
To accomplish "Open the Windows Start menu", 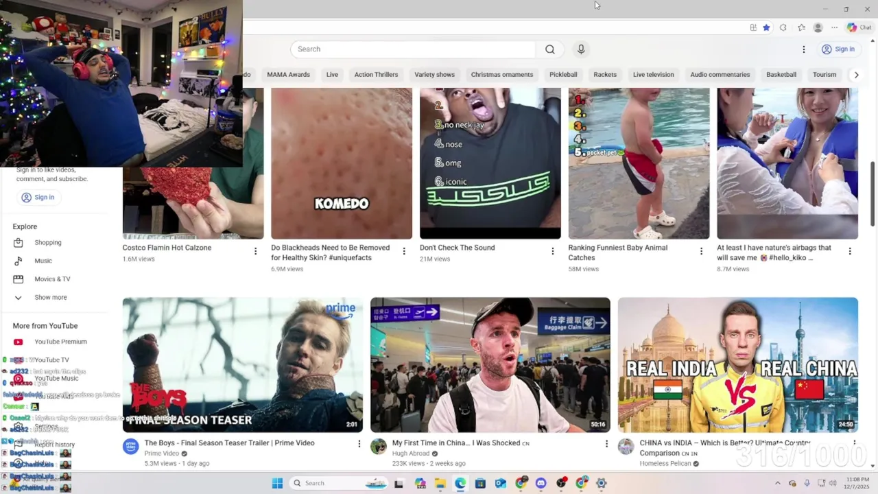I will pos(277,483).
